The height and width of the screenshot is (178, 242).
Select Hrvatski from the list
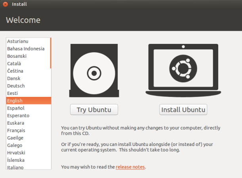28,153
